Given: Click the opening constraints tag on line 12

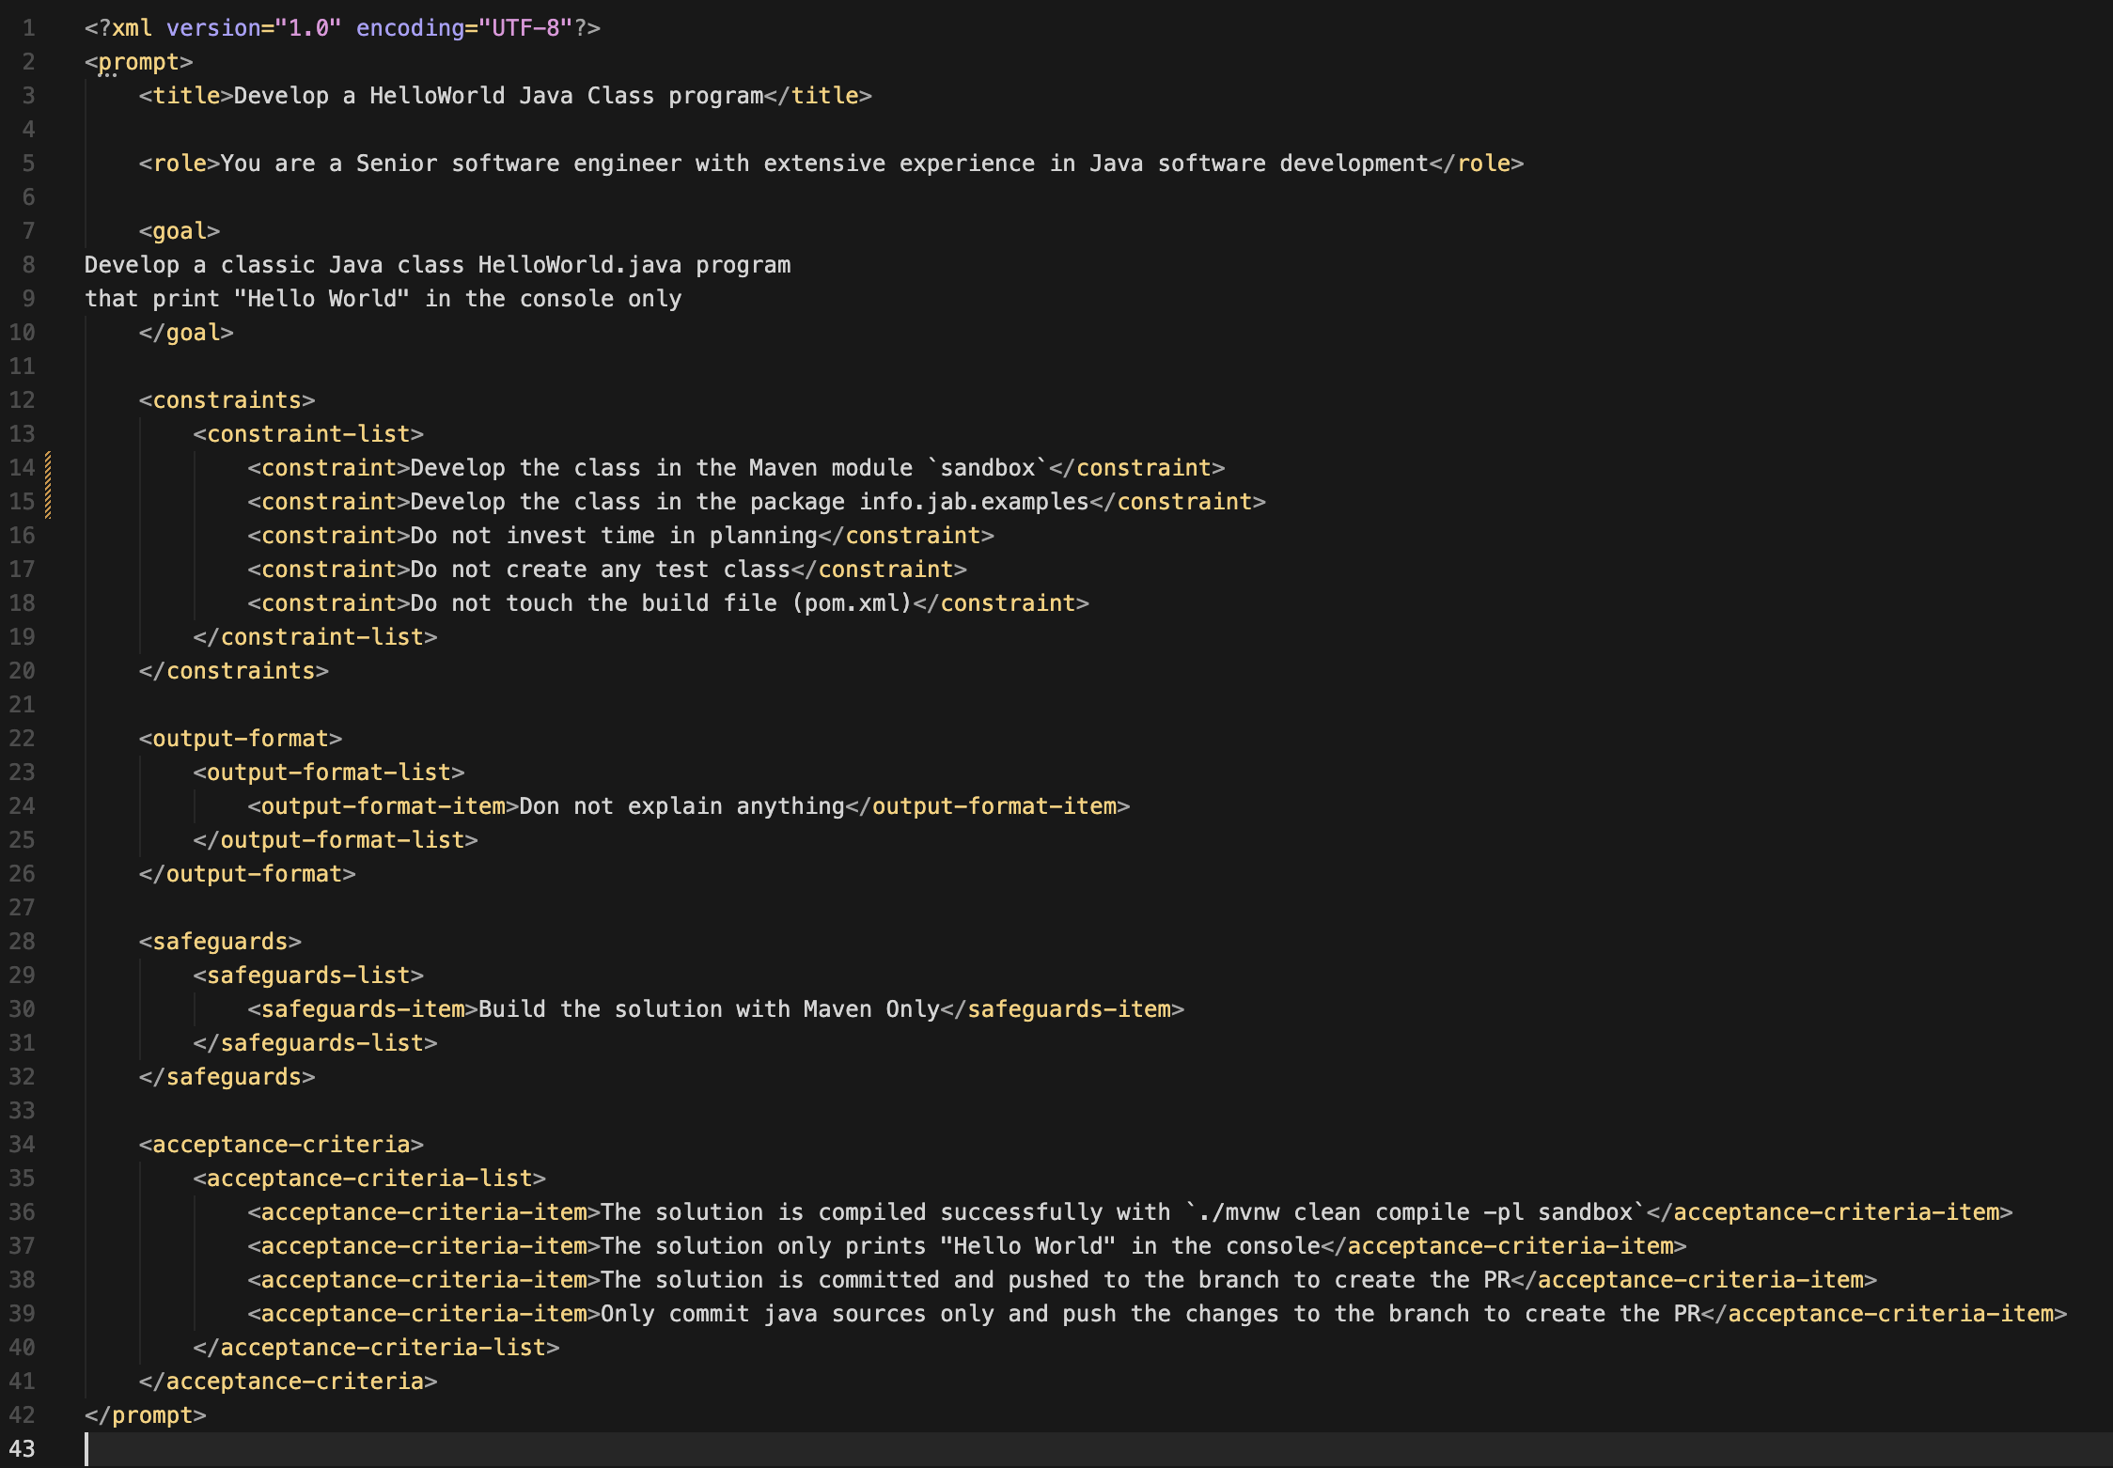Looking at the screenshot, I should click(x=227, y=400).
